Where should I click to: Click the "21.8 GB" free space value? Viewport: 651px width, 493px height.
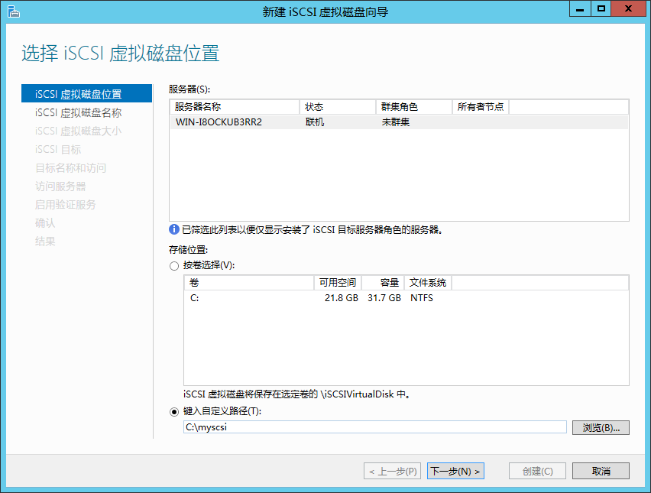(342, 298)
